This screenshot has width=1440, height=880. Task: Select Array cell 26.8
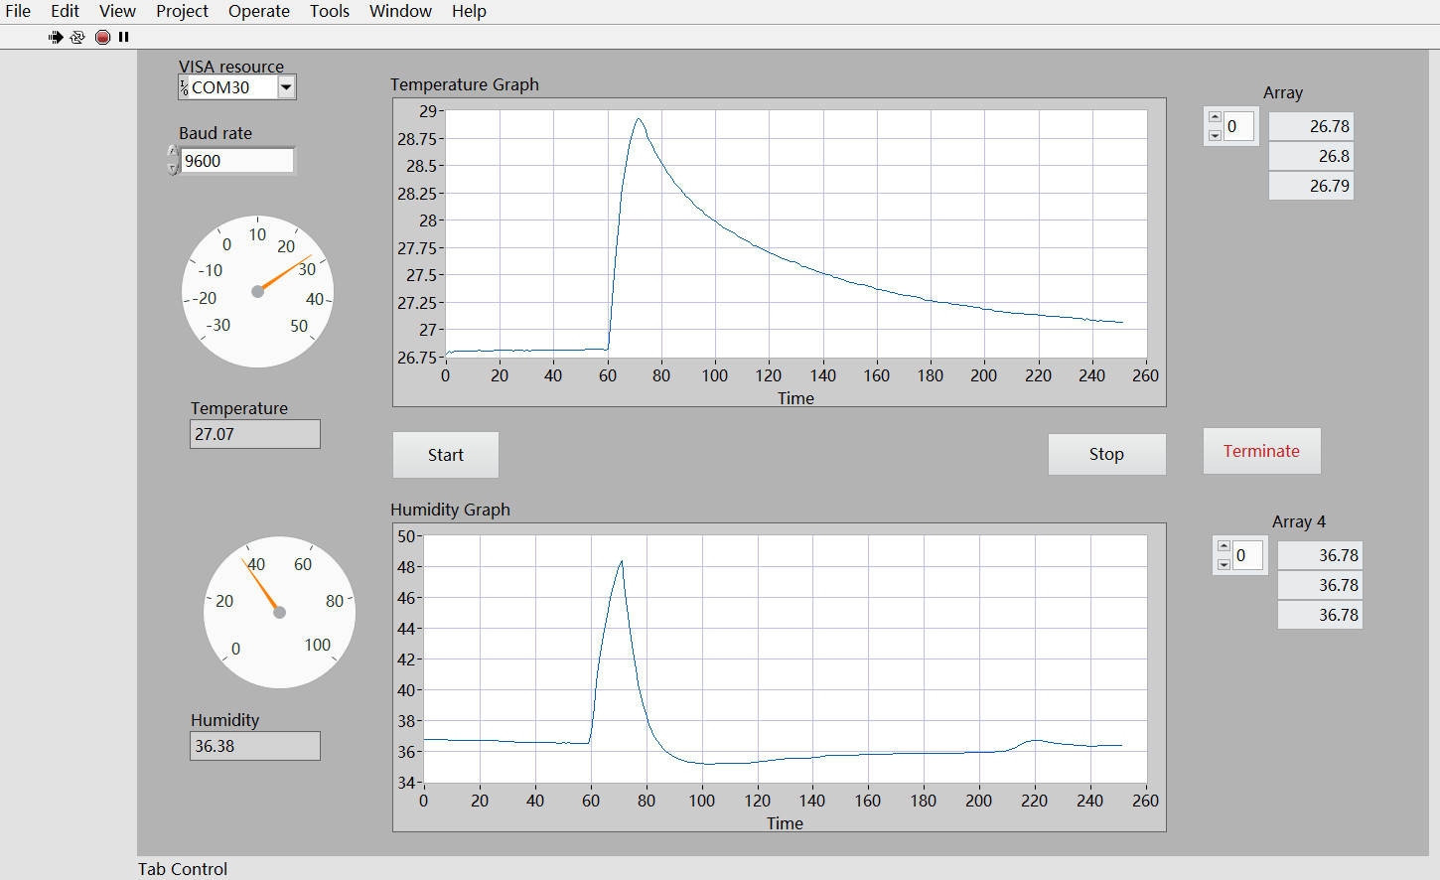click(x=1311, y=156)
